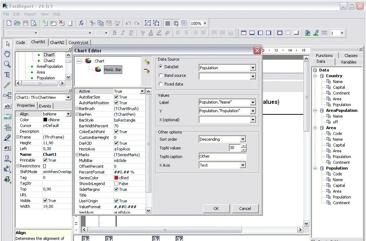
Task: Open the zoom 100% dropdown
Action: [x=205, y=23]
